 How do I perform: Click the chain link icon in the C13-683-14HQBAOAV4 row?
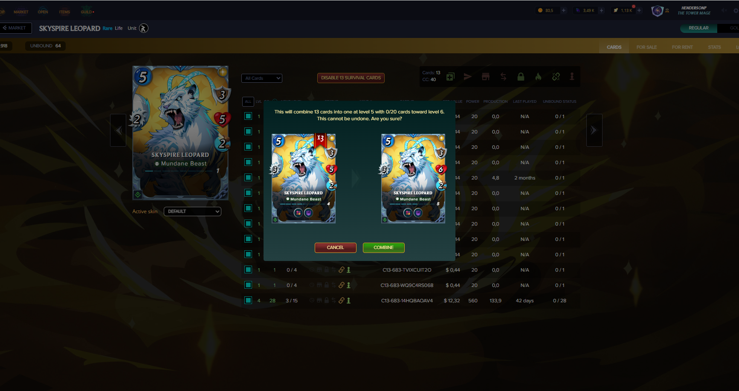click(341, 301)
